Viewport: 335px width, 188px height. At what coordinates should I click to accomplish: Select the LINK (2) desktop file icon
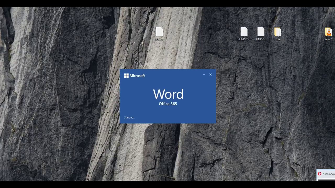coord(244,34)
